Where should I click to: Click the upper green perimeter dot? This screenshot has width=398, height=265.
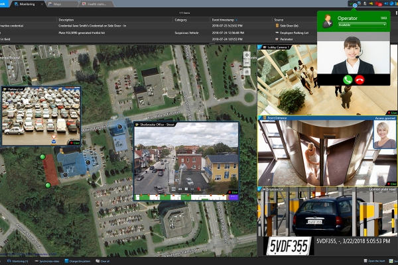[42, 157]
